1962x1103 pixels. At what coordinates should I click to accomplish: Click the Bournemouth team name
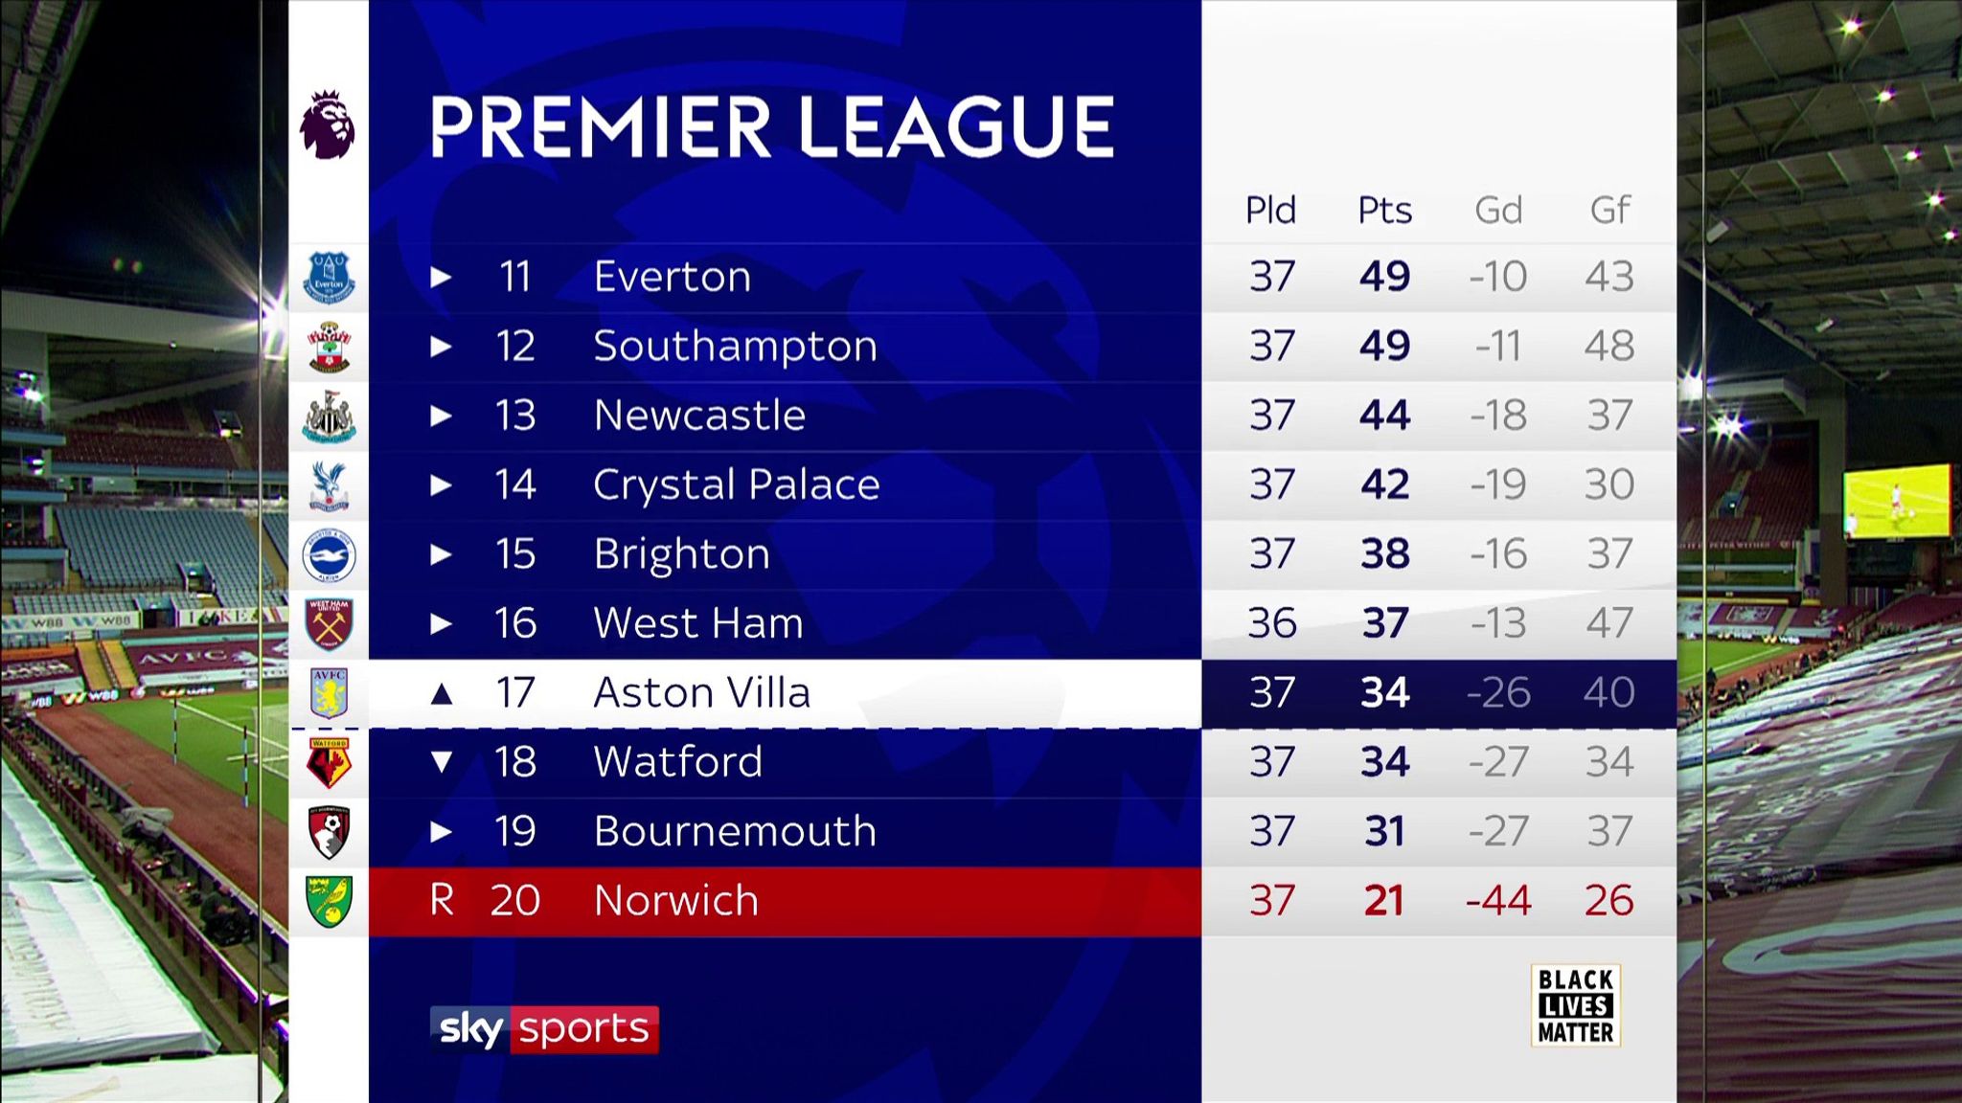coord(735,831)
